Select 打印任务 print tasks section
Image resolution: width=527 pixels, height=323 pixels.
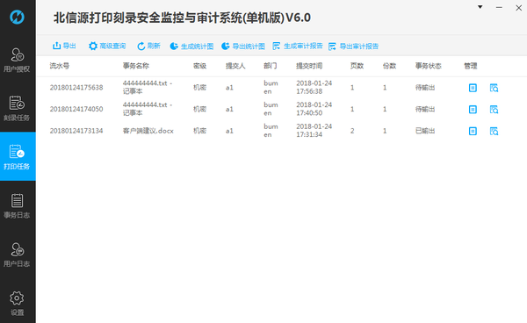[x=18, y=156]
